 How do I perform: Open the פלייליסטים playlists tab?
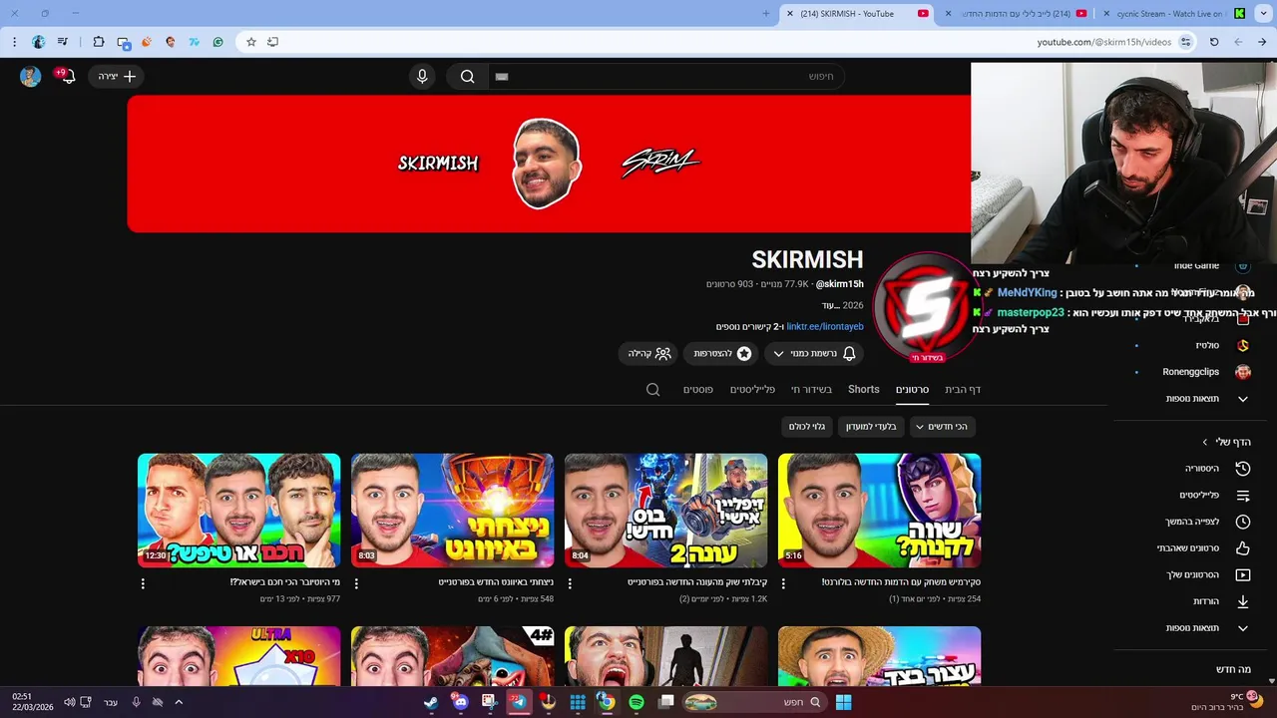(x=752, y=390)
